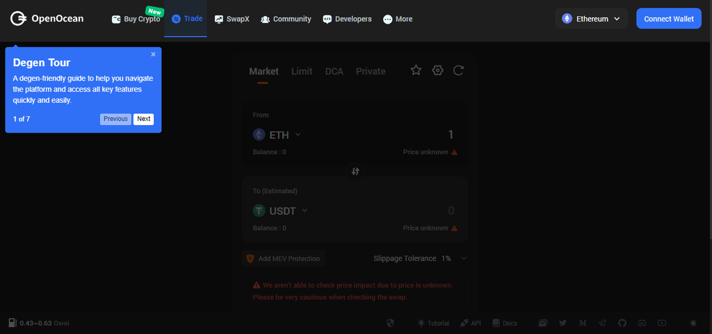Click the favorites star icon

pyautogui.click(x=416, y=70)
